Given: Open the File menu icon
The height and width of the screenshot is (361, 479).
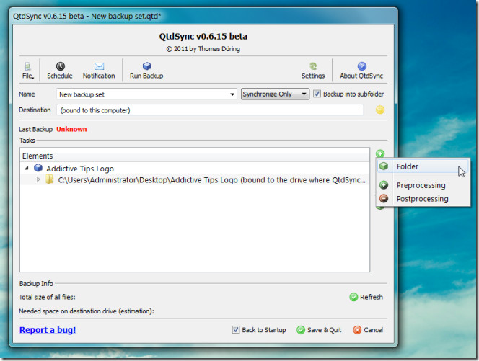Looking at the screenshot, I should (27, 66).
